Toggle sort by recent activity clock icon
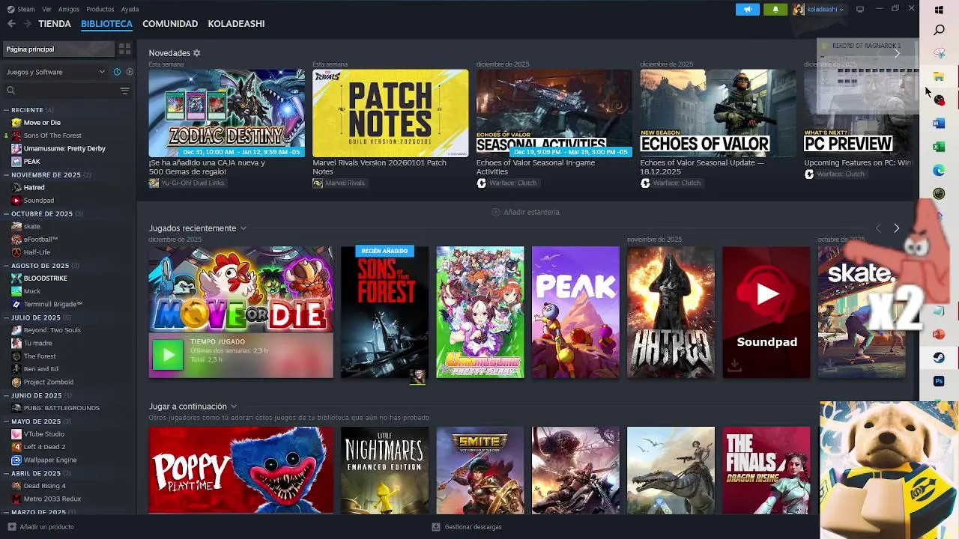Image resolution: width=959 pixels, height=539 pixels. pos(117,72)
